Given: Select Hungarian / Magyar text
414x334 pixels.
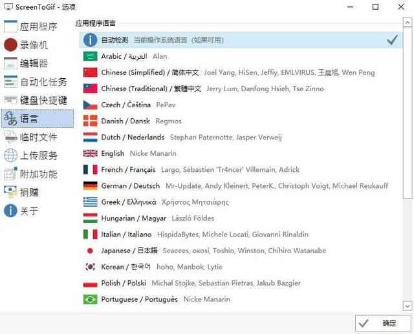Looking at the screenshot, I should click(x=134, y=218).
